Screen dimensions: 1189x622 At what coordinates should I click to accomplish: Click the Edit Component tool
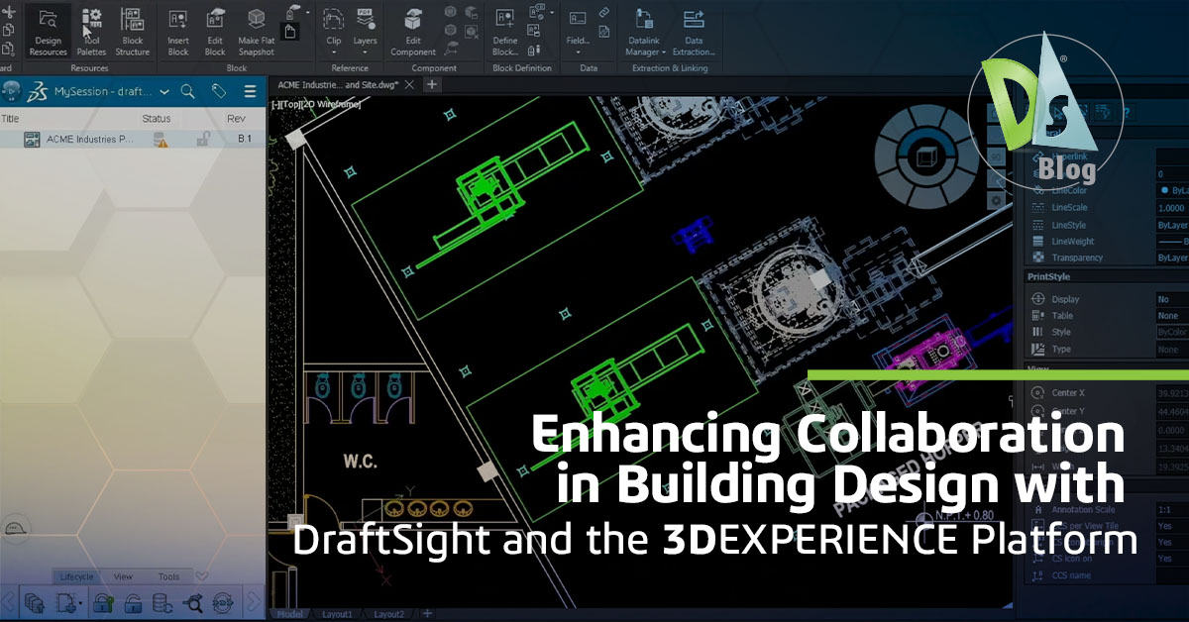click(413, 32)
